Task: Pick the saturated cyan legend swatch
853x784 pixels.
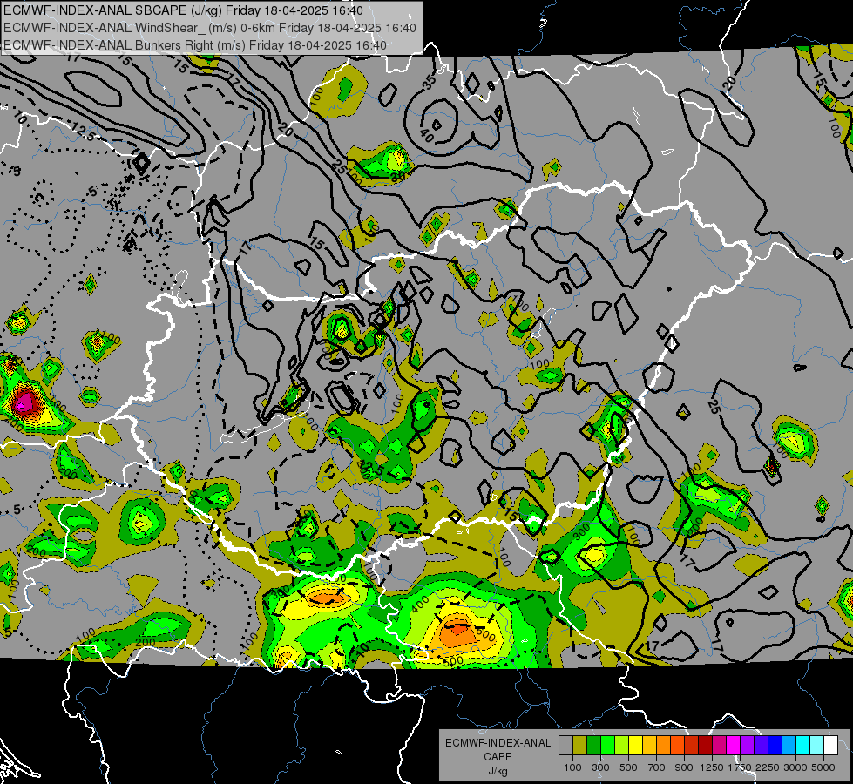Action: click(x=803, y=746)
